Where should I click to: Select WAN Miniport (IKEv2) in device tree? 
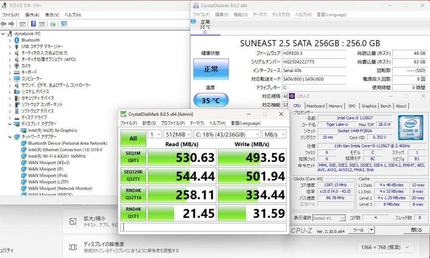point(49,163)
